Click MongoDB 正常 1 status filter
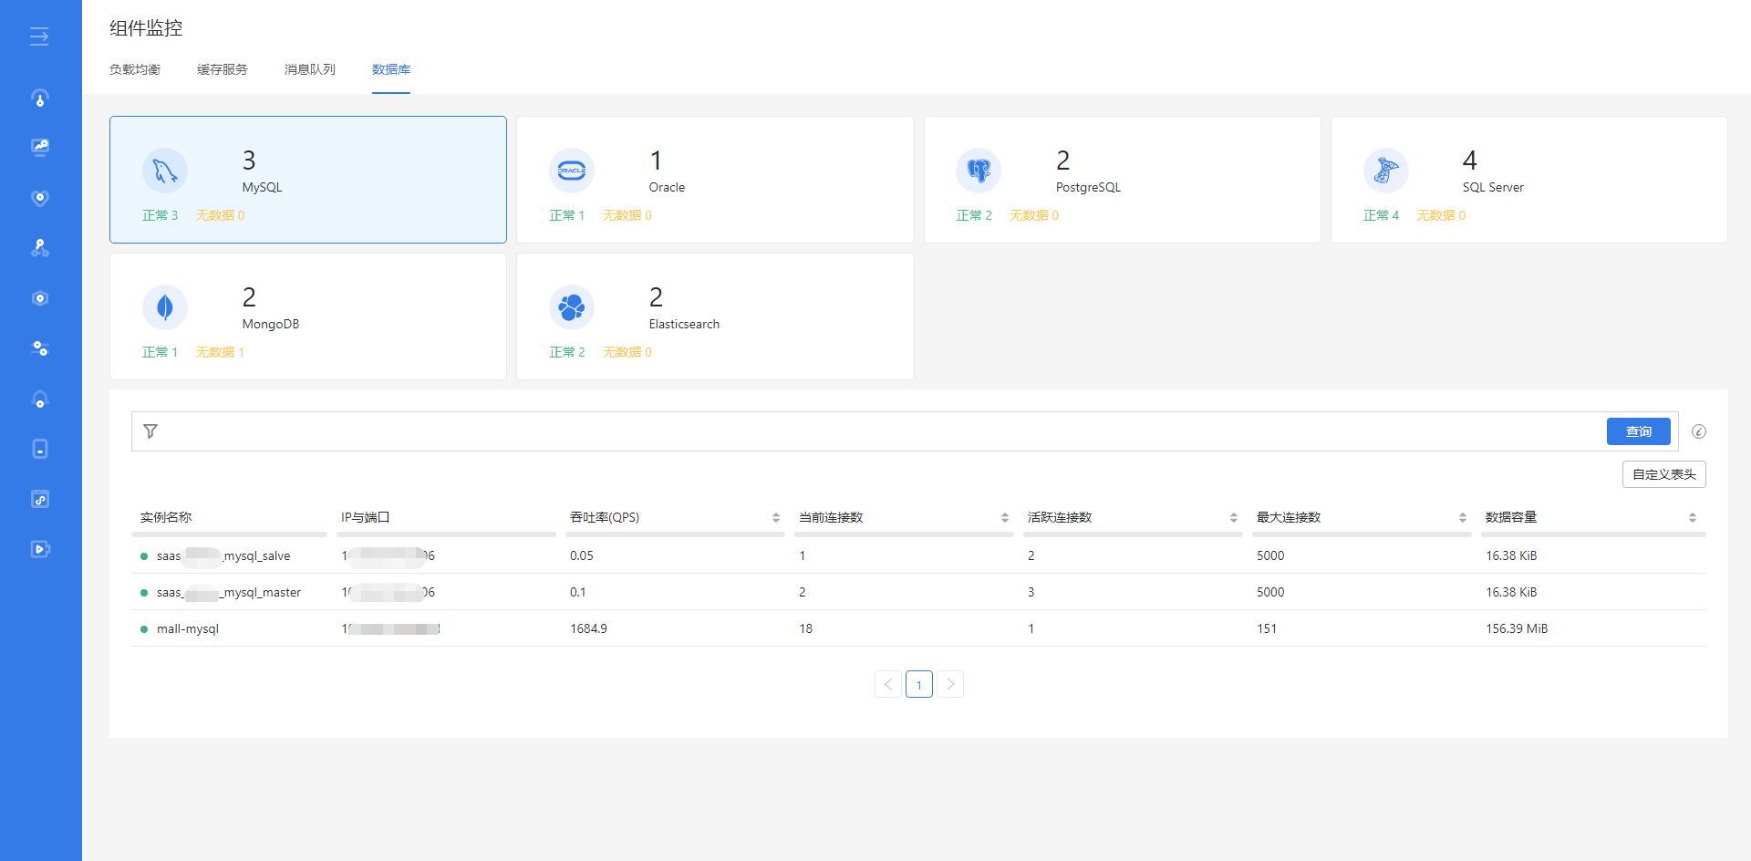1751x861 pixels. [x=161, y=352]
